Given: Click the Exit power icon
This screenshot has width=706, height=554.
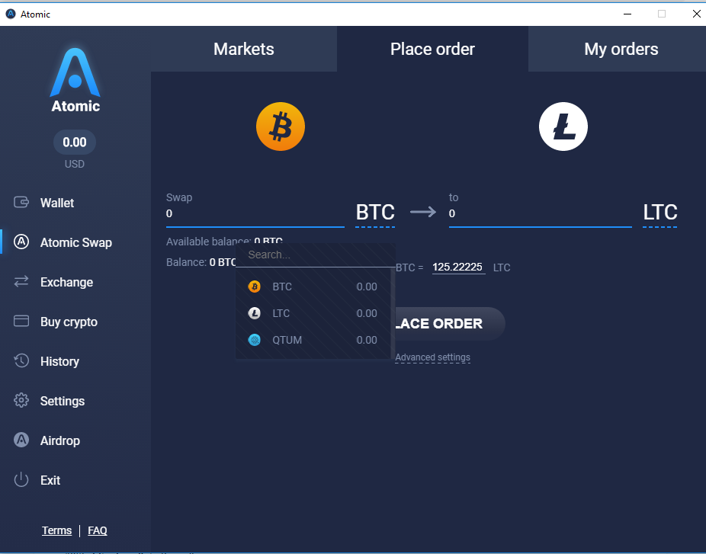Looking at the screenshot, I should (x=21, y=480).
